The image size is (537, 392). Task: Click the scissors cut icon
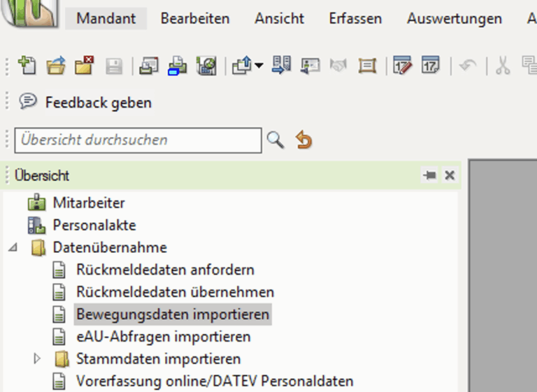pyautogui.click(x=502, y=66)
